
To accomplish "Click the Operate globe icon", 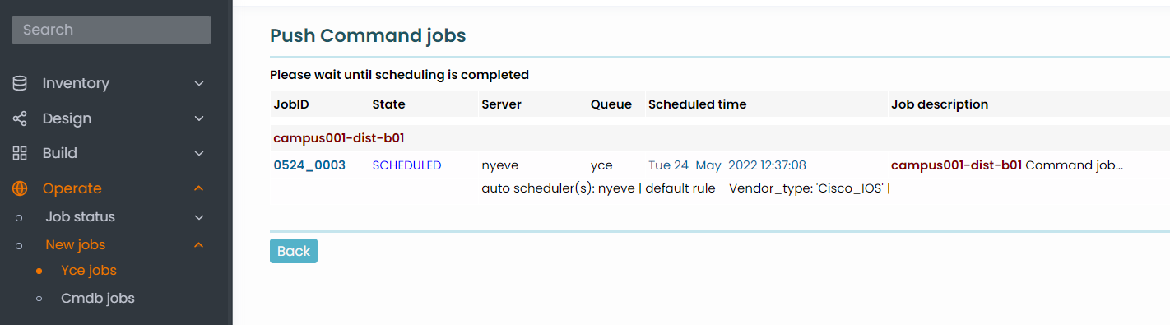I will click(x=20, y=188).
